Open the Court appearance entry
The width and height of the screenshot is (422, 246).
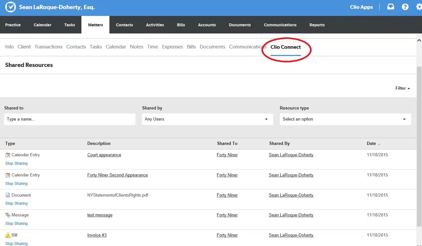click(104, 155)
